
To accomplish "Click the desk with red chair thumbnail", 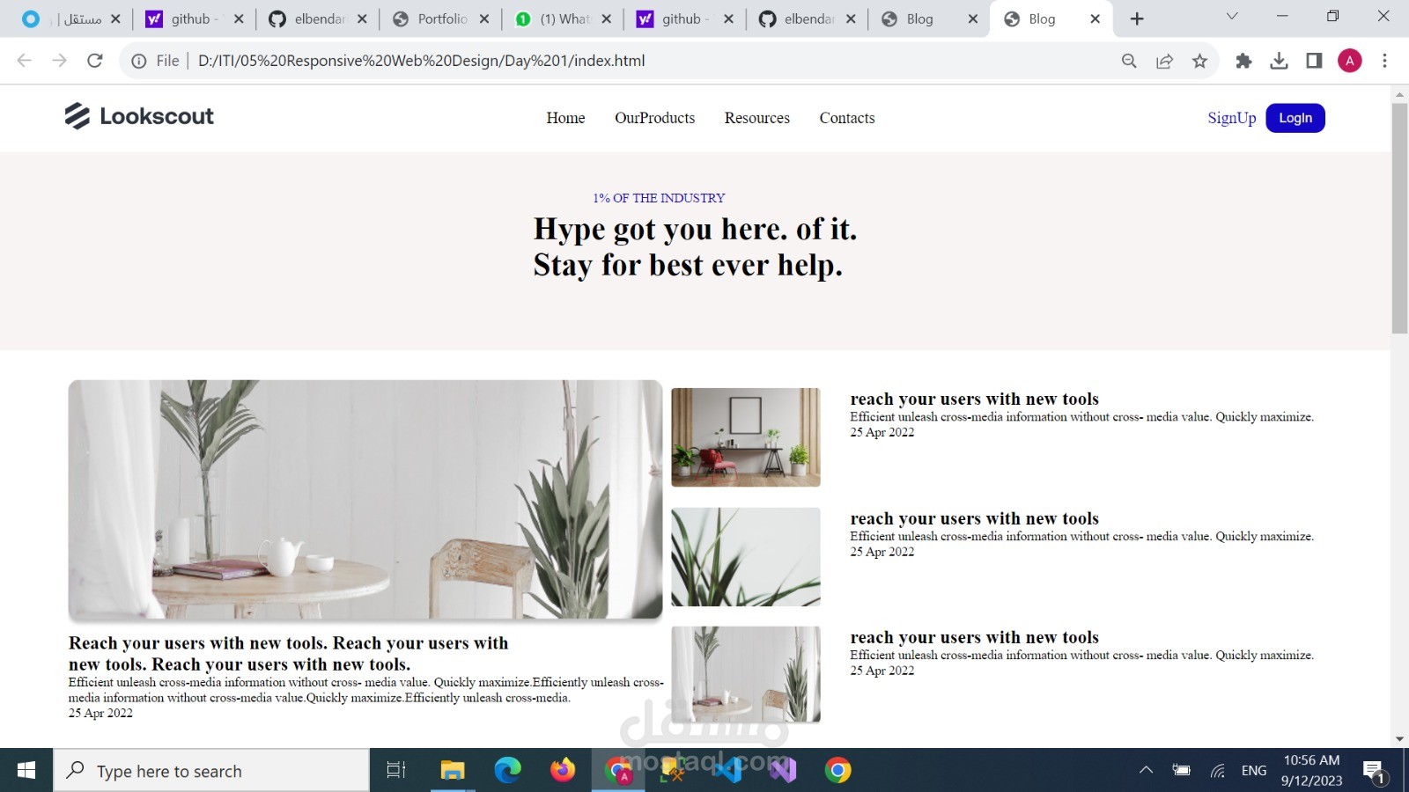I will pyautogui.click(x=746, y=437).
